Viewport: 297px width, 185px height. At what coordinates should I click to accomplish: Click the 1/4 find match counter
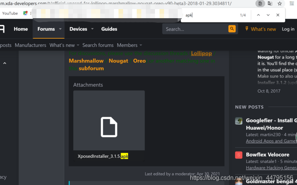click(x=243, y=15)
